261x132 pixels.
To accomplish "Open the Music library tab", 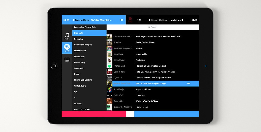I will point(67,36).
